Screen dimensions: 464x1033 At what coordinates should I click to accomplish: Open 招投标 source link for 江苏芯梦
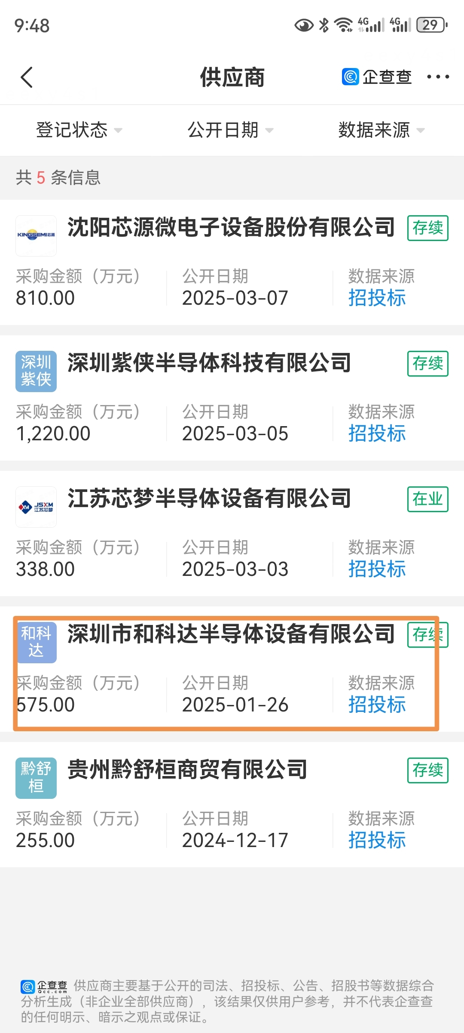tap(377, 569)
